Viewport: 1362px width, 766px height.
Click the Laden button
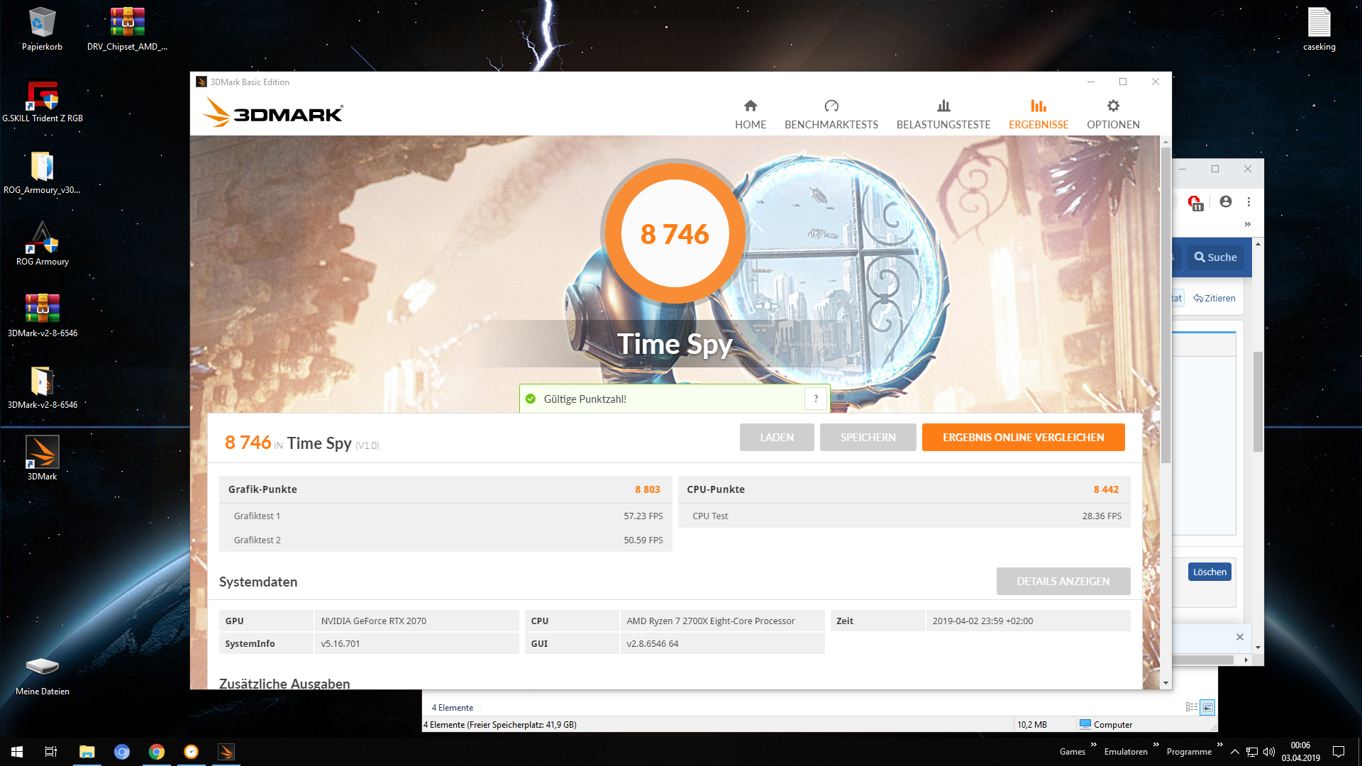[x=776, y=438]
